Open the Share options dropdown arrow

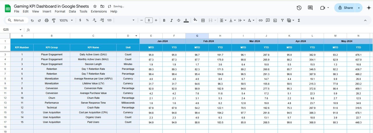359,8
